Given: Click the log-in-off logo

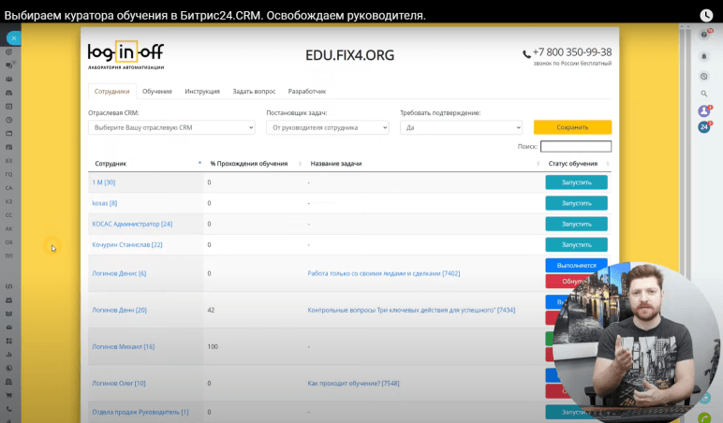Looking at the screenshot, I should tap(125, 55).
